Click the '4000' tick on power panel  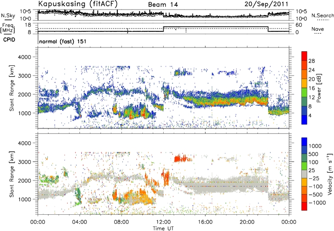tap(25, 57)
